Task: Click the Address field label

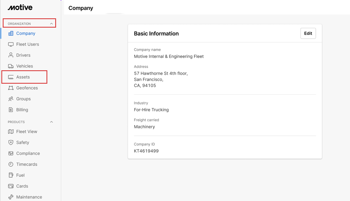Action: pyautogui.click(x=141, y=67)
